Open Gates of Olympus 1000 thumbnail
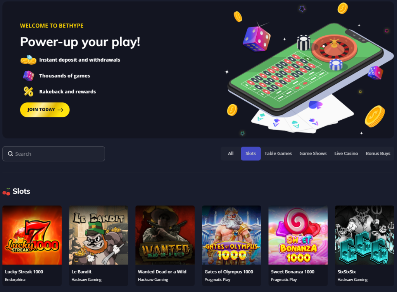 231,235
